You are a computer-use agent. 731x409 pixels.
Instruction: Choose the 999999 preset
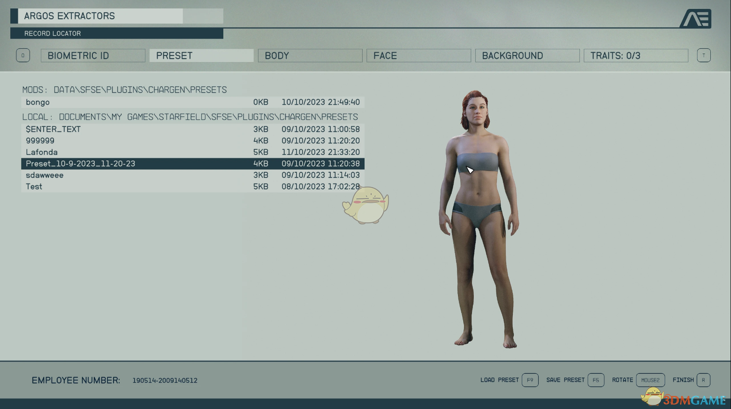click(193, 140)
